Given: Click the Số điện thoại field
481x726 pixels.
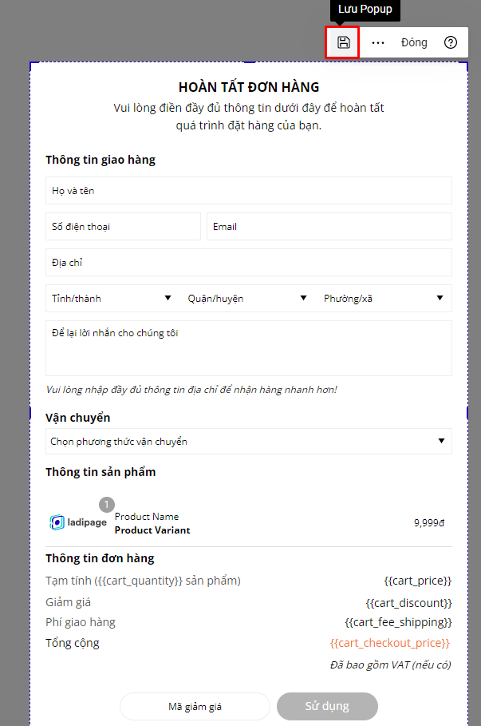Looking at the screenshot, I should click(x=123, y=226).
